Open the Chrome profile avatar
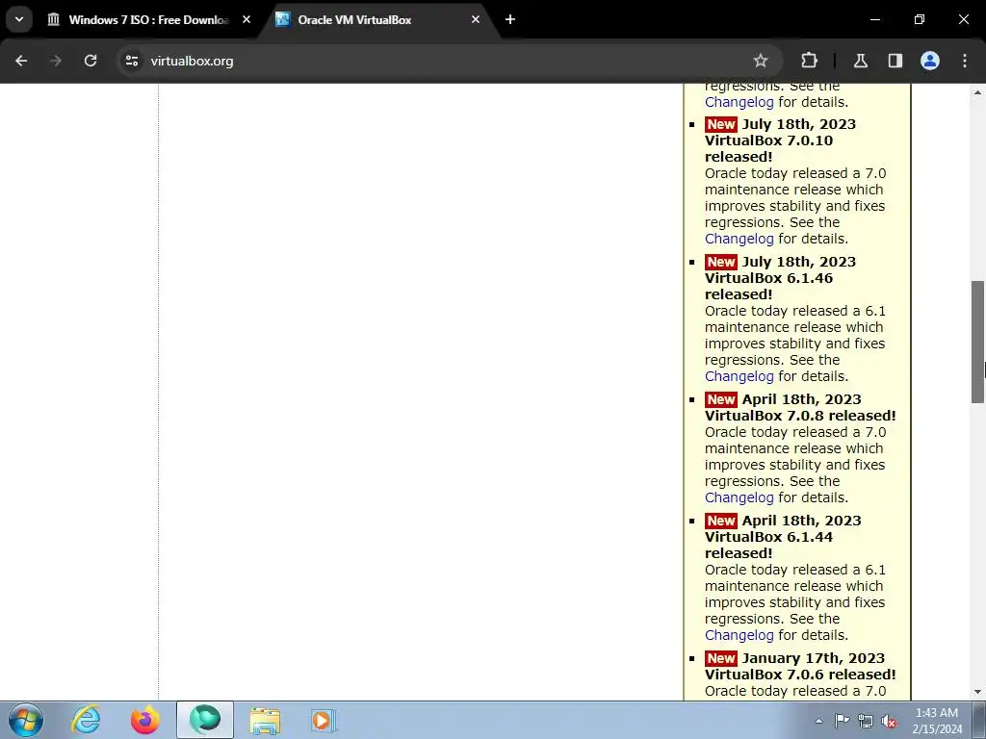 (x=930, y=61)
